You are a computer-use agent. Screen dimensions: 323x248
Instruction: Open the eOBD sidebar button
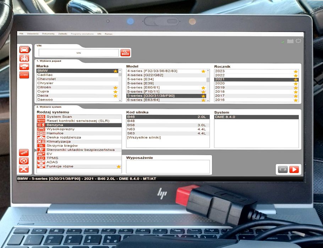point(24,75)
